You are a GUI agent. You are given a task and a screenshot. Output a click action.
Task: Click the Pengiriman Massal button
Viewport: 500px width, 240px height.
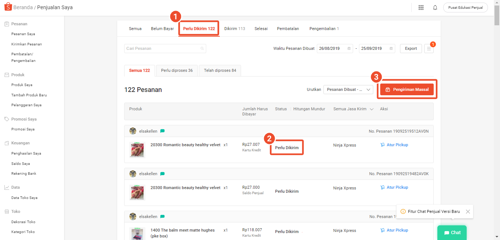(407, 89)
